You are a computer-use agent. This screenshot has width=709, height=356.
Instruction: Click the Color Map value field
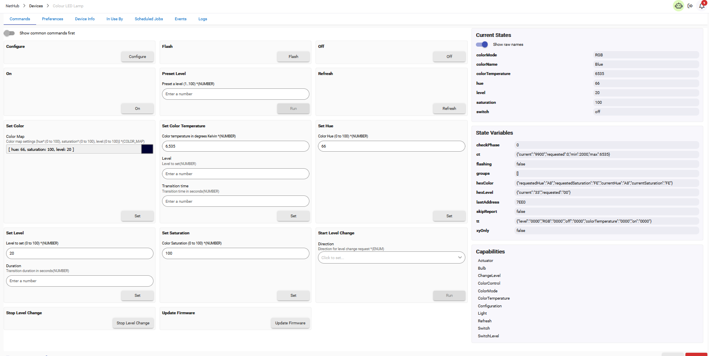(73, 150)
